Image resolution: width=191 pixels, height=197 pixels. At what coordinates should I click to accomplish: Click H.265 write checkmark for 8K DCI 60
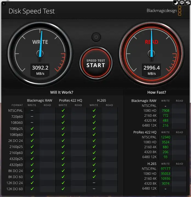94,177
